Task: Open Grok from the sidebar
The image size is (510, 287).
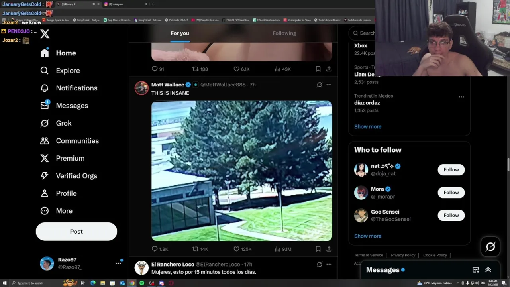Action: point(56,123)
